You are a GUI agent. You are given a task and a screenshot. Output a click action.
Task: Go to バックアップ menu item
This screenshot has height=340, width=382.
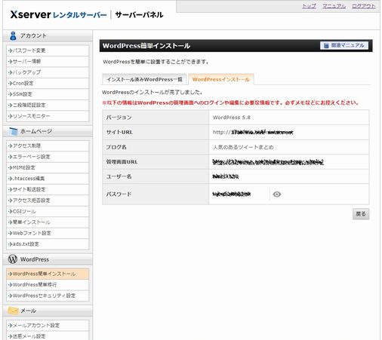click(x=48, y=72)
